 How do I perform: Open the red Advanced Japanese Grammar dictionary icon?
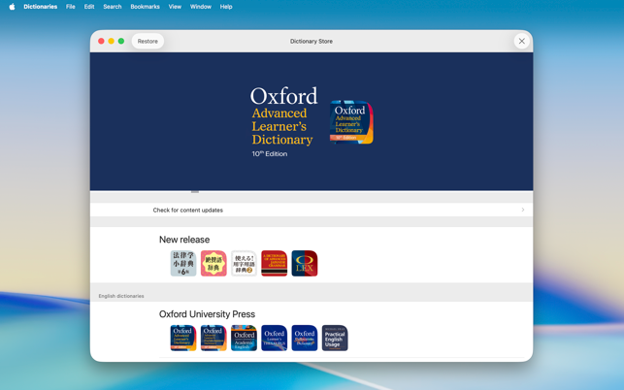(x=275, y=263)
